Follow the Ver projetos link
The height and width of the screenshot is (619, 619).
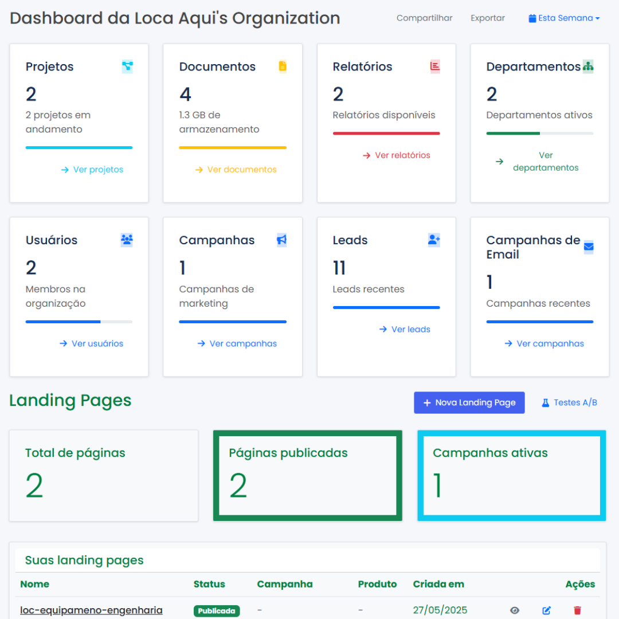[92, 170]
